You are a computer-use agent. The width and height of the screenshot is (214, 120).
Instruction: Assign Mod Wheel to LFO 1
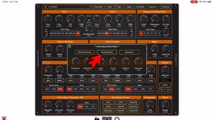pyautogui.click(x=108, y=102)
